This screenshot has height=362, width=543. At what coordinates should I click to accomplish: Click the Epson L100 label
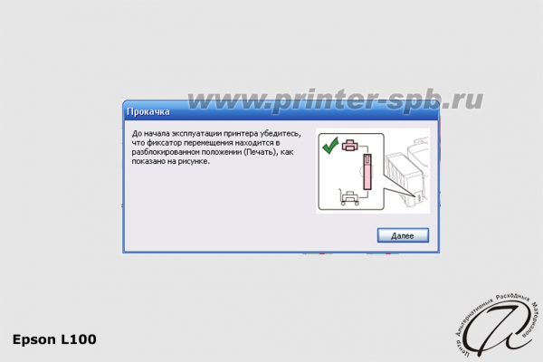click(x=54, y=339)
